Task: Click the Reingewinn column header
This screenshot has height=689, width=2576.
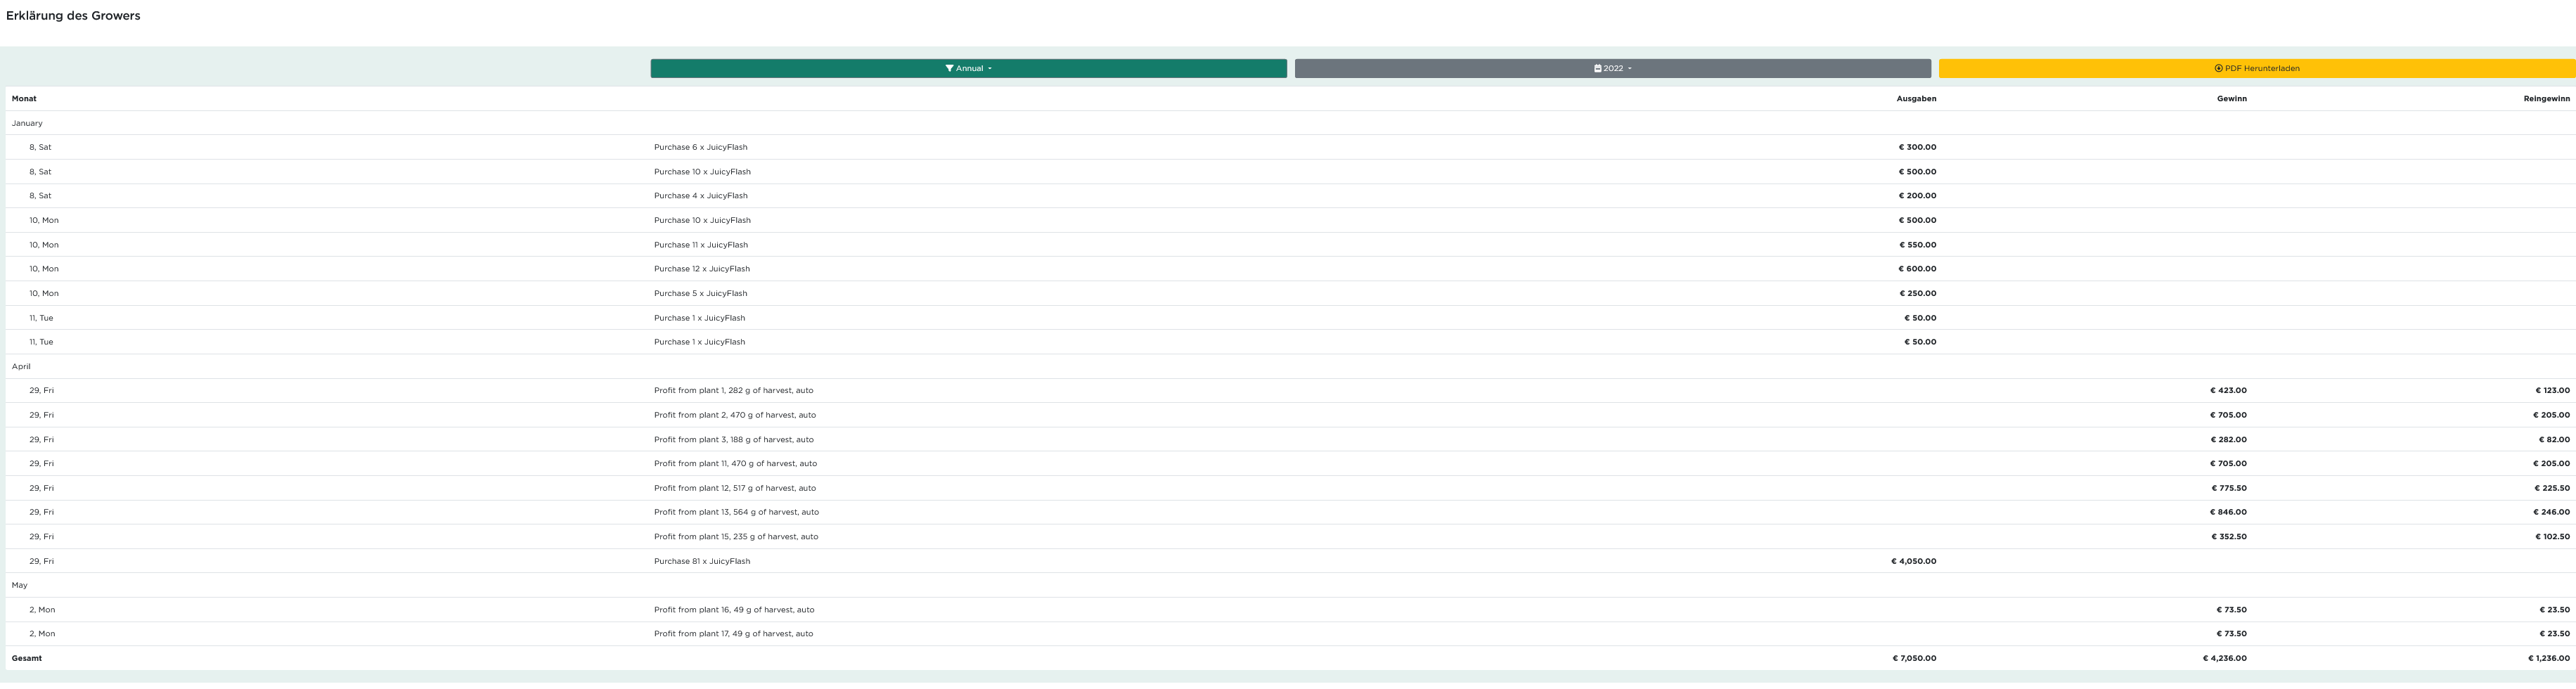Action: pyautogui.click(x=2546, y=99)
